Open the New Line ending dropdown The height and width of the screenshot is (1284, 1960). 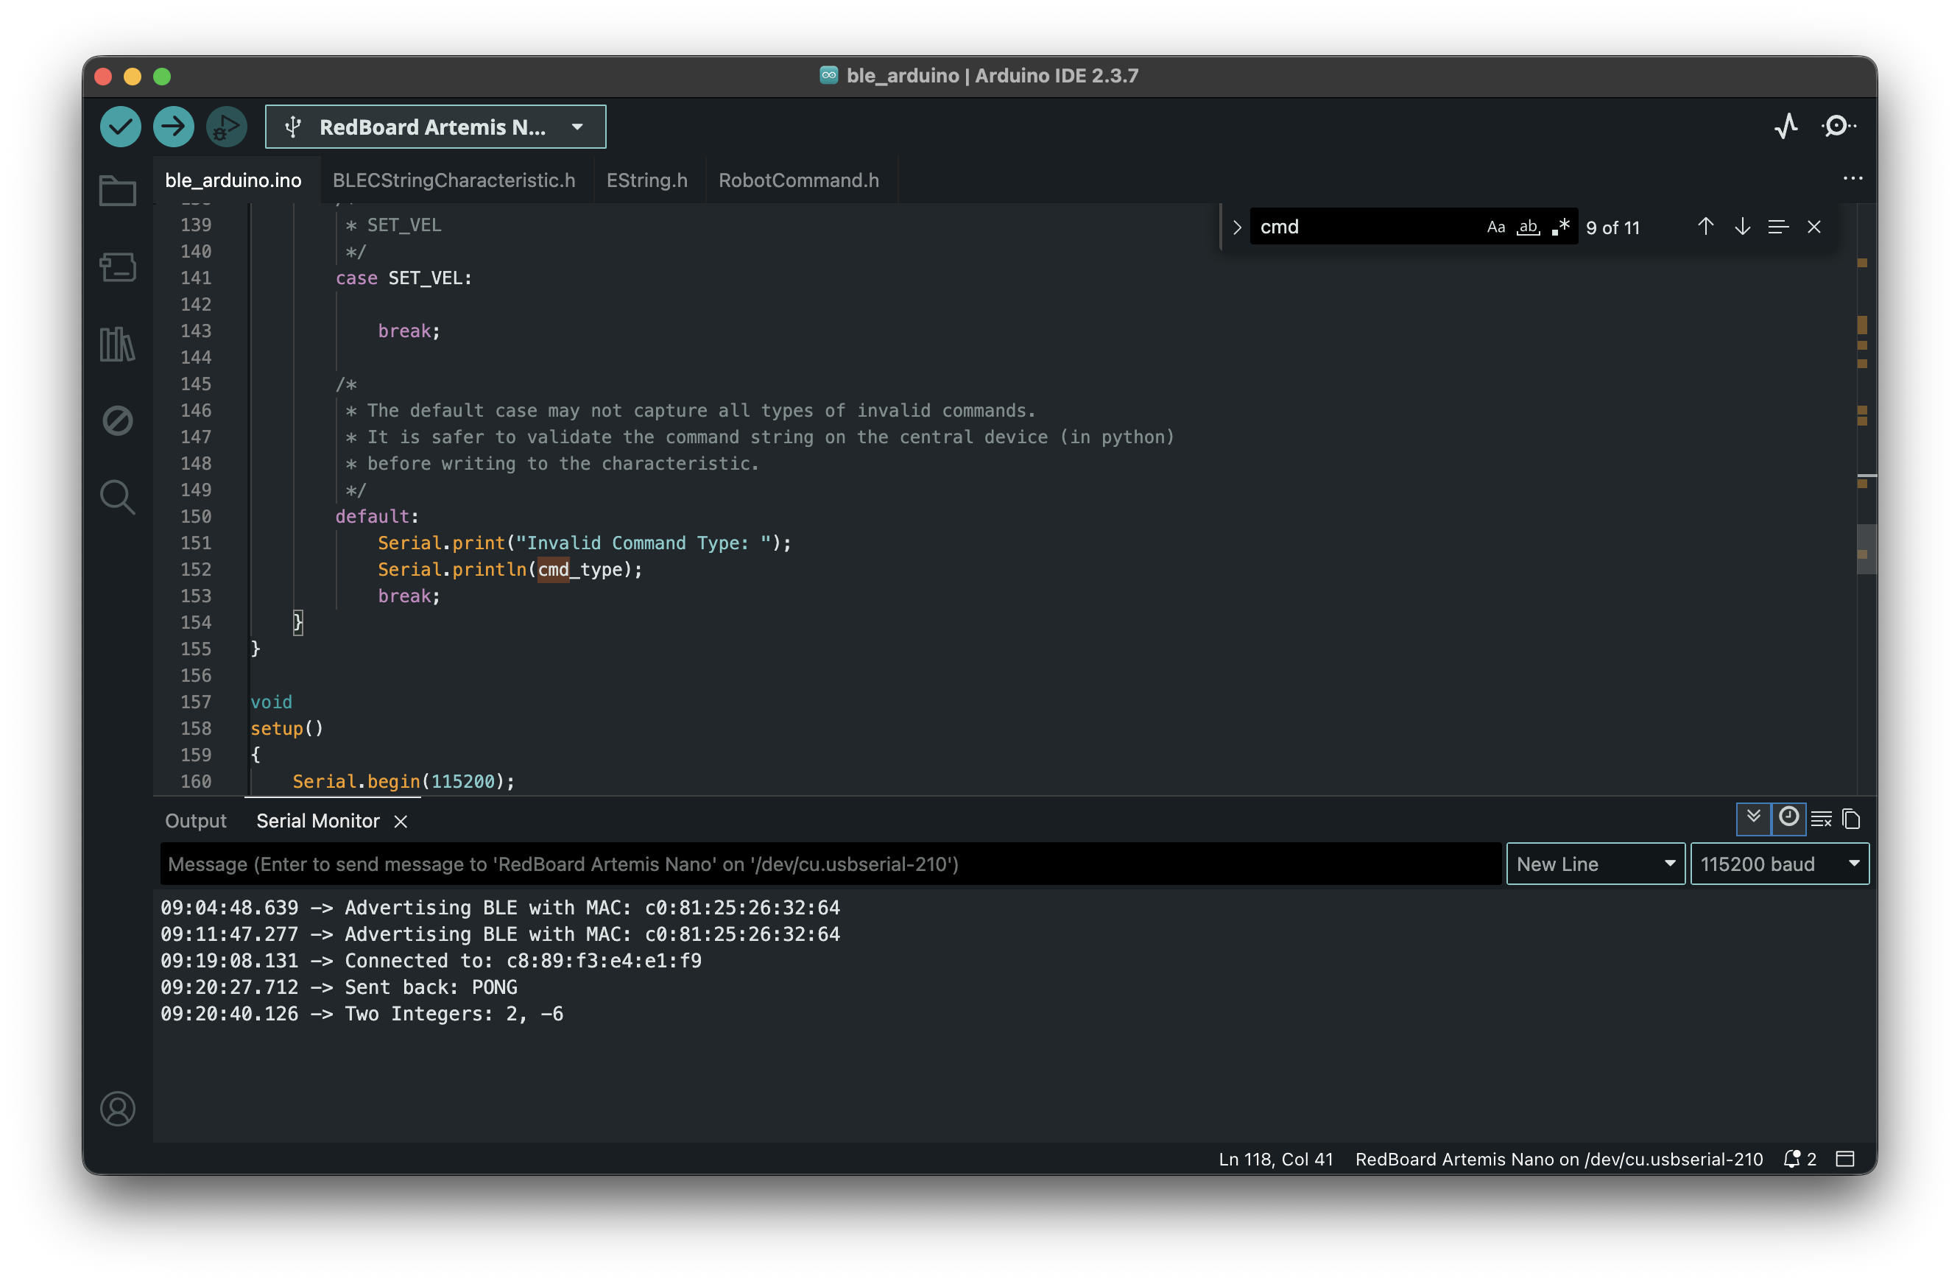(1594, 864)
